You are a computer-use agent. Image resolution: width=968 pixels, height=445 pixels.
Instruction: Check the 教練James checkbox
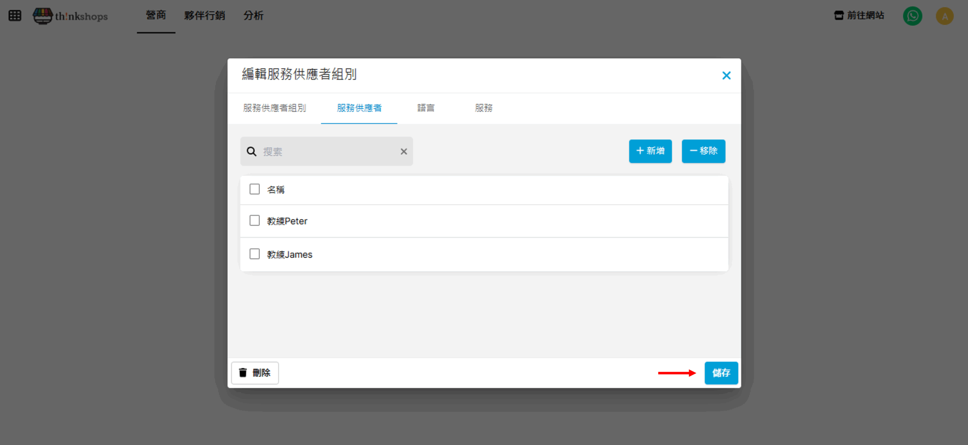tap(254, 254)
